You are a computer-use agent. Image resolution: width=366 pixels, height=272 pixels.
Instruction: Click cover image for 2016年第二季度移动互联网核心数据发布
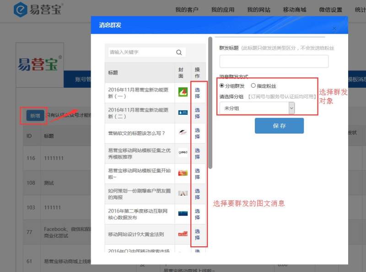tap(183, 213)
